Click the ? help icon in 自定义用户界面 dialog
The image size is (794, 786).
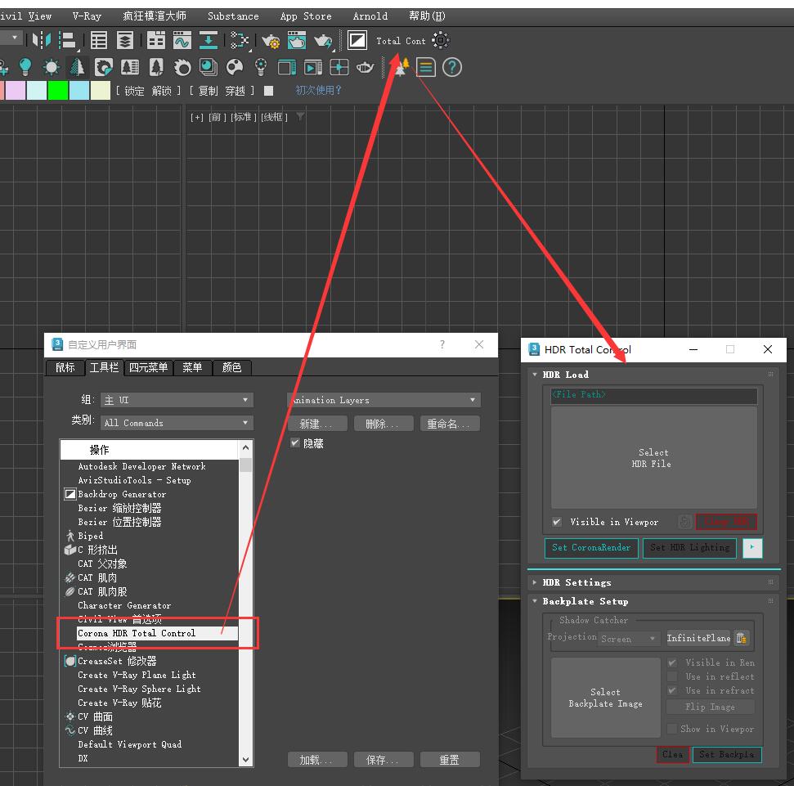pyautogui.click(x=442, y=344)
